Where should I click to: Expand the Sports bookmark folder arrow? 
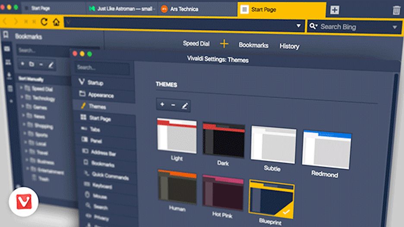pyautogui.click(x=25, y=133)
